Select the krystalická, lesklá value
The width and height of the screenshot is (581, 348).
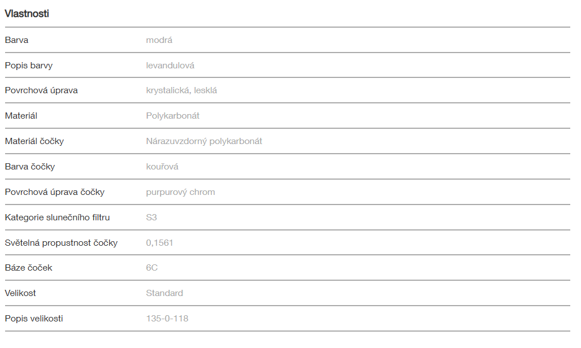pyautogui.click(x=181, y=90)
